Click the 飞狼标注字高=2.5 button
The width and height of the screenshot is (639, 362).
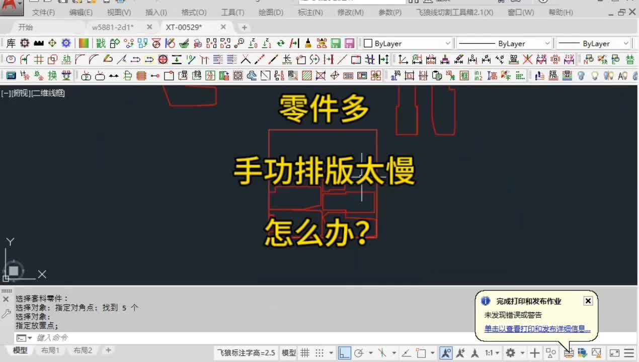(246, 352)
